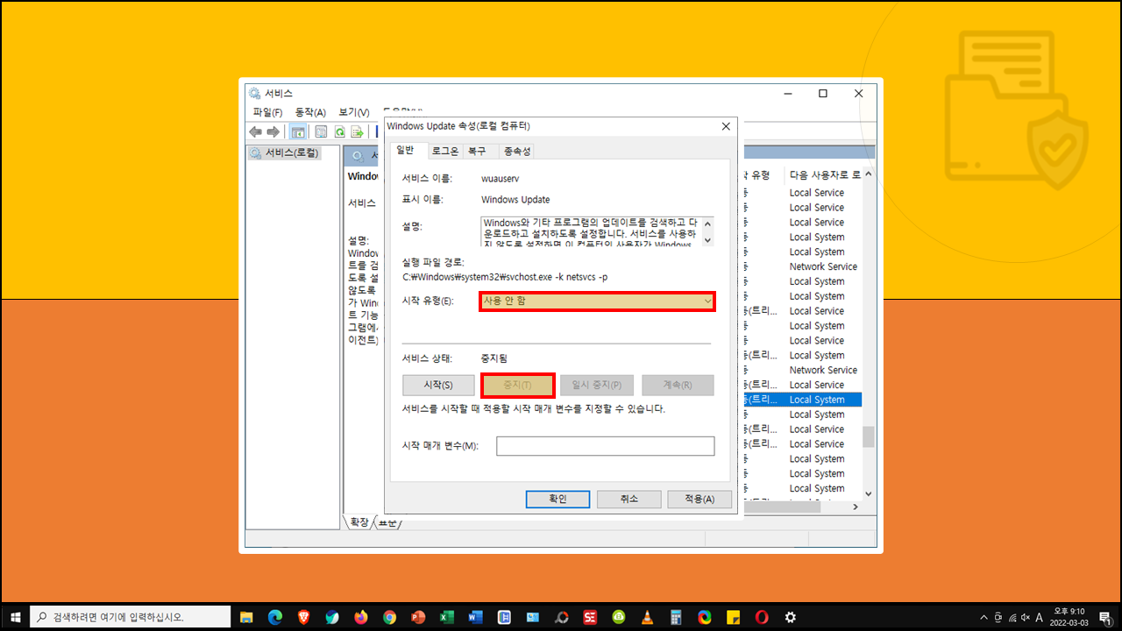This screenshot has width=1122, height=631.
Task: Click the 적용(A) apply button
Action: click(699, 499)
